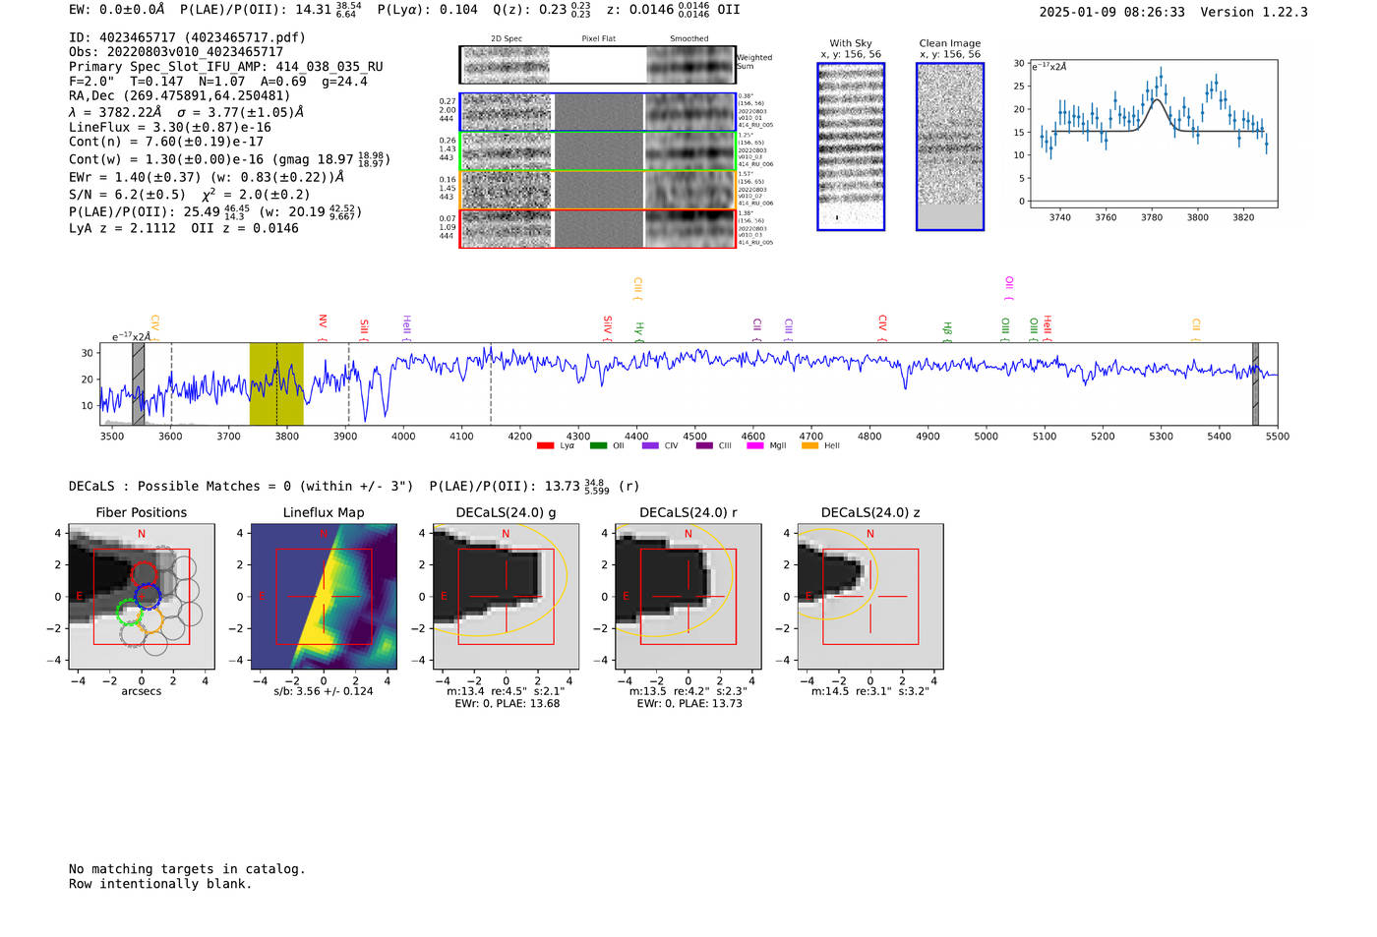Screen dimensions: 1377x937
Task: Click the Hβ line marker above spectrum
Action: (x=947, y=331)
